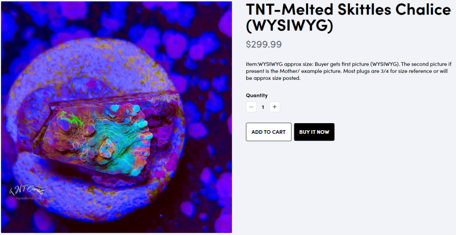Click the "(WYSIWYG)" line of the heading
456x235 pixels.
(x=289, y=25)
